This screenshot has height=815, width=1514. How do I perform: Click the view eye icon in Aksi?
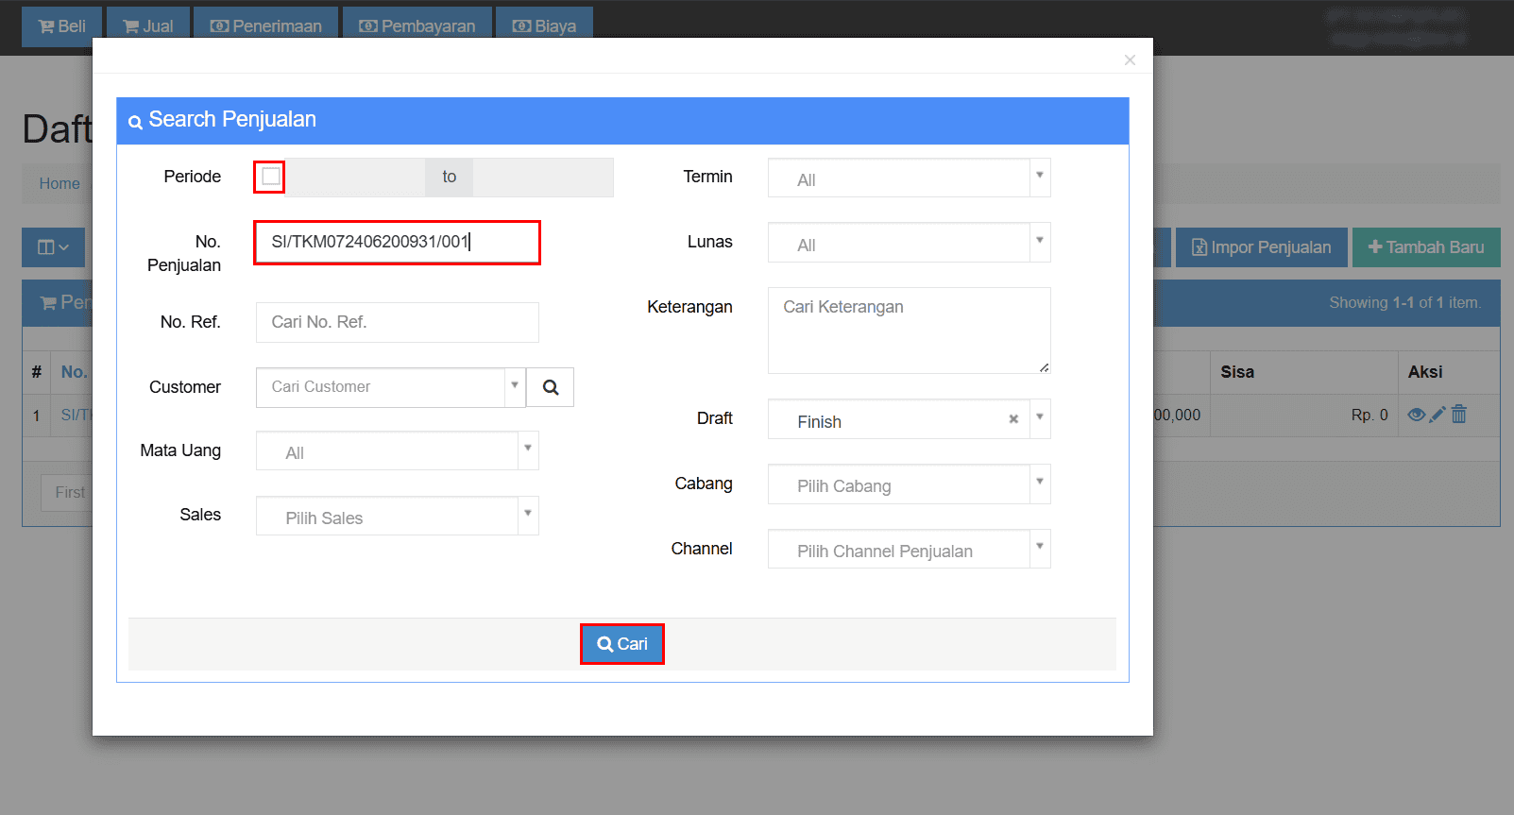point(1416,415)
